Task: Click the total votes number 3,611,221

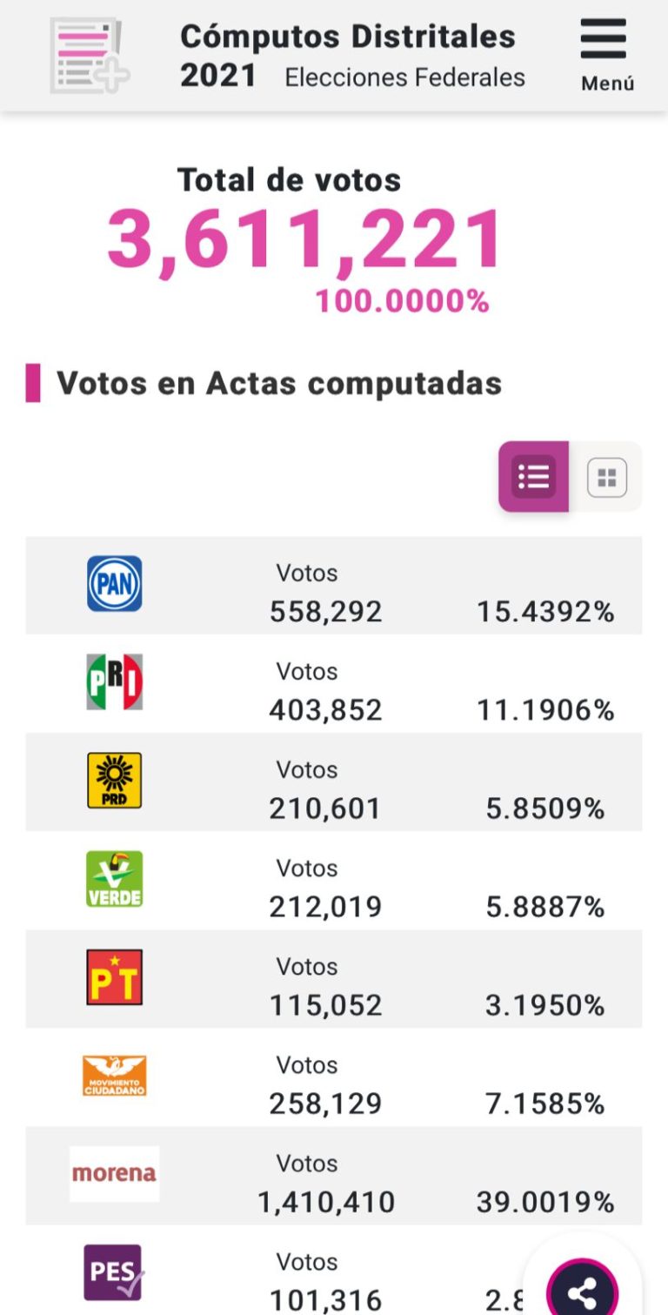Action: 304,239
